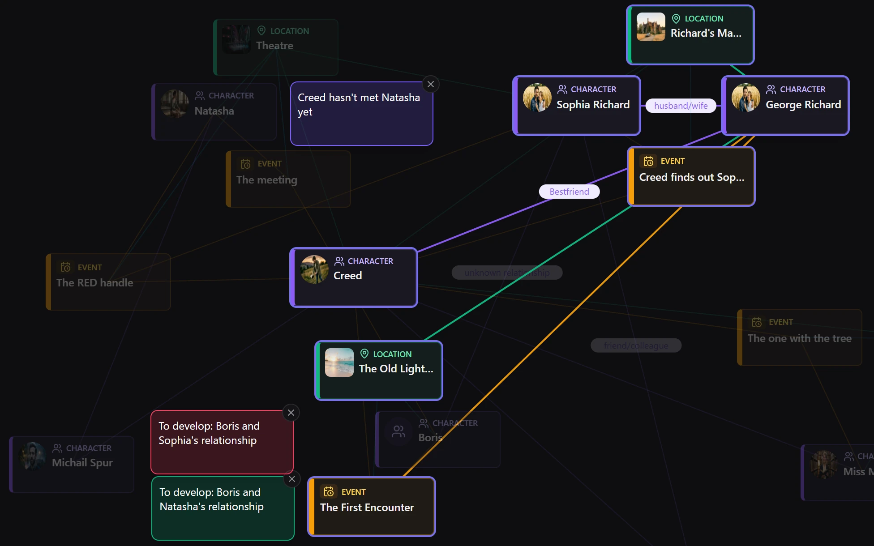Screen dimensions: 874x546
Task: Close the Boris and Sophia's relationship note
Action: 291,413
